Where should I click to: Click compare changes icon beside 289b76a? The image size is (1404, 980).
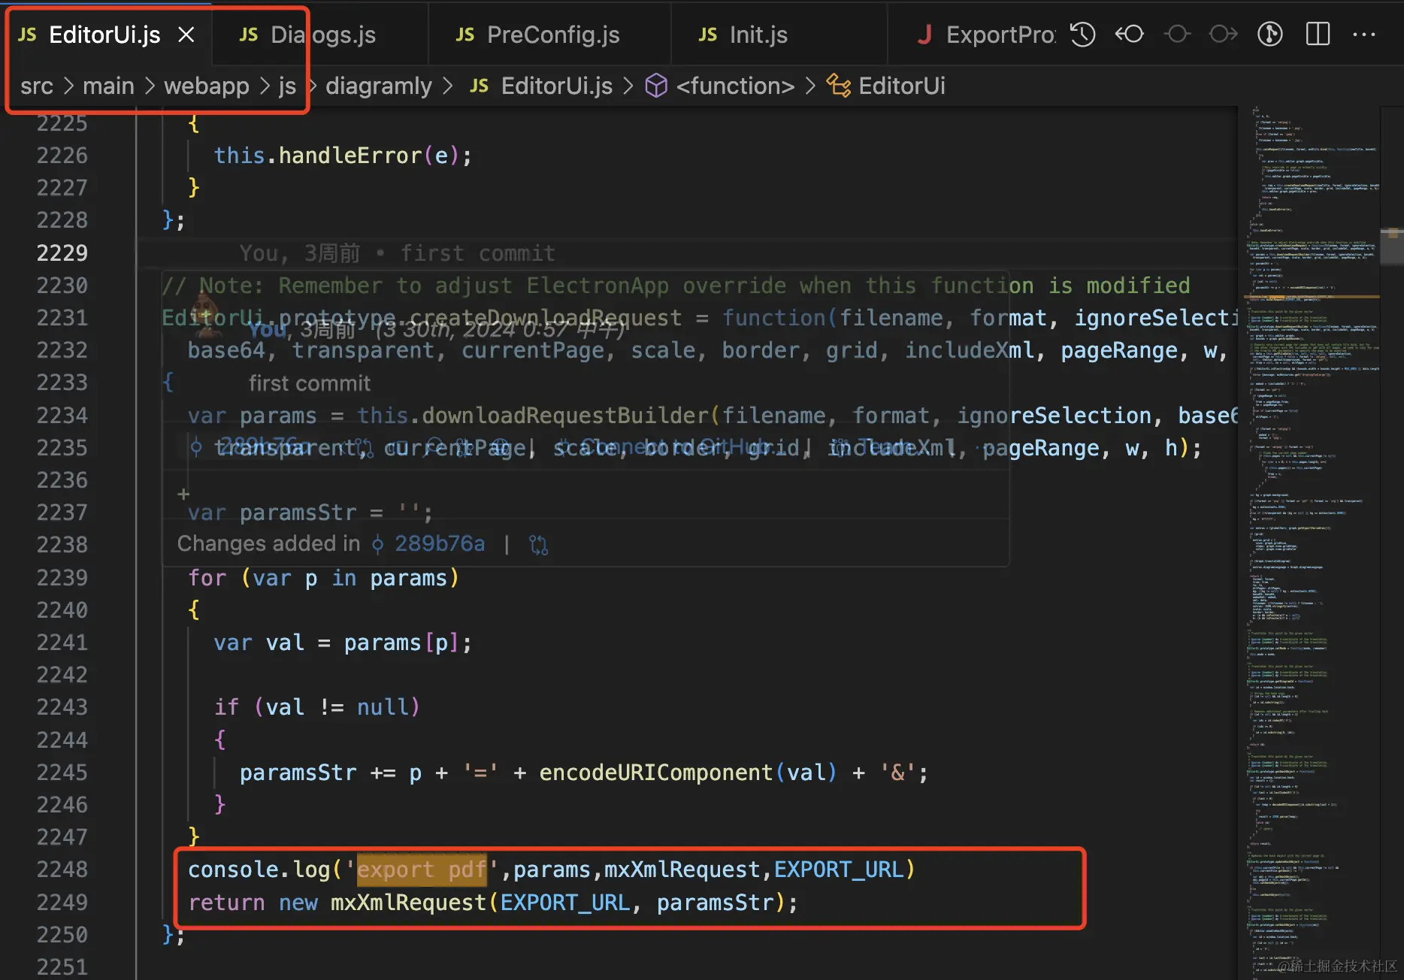pyautogui.click(x=538, y=544)
